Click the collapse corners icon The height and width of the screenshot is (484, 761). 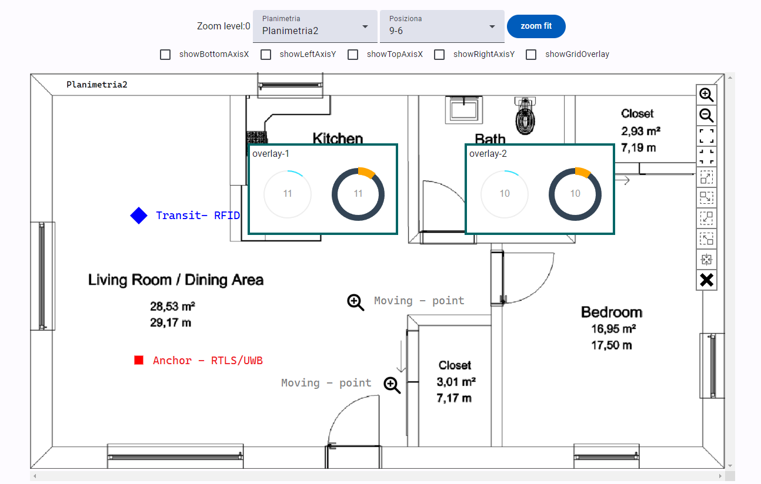click(x=706, y=156)
